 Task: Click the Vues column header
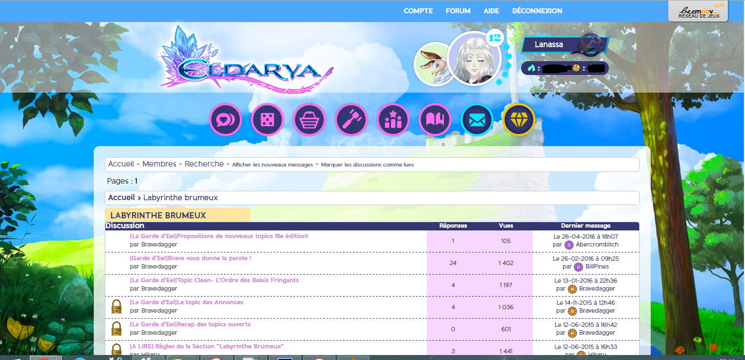506,225
